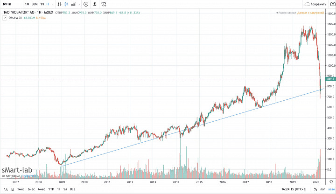Image resolution: width=336 pixels, height=194 pixels.
Task: Switch to the 30М interval
Action: (35, 4)
